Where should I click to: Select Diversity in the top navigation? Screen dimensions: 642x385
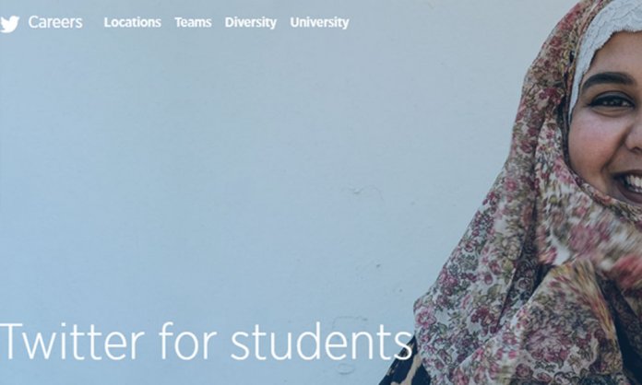(x=251, y=22)
